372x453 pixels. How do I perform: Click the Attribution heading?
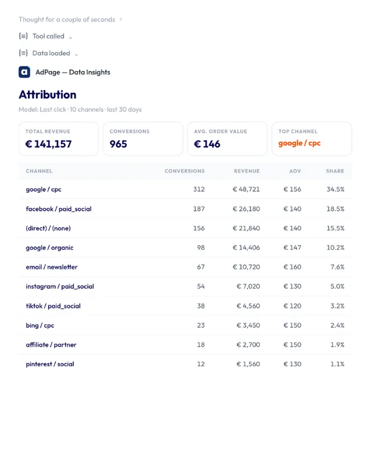(x=48, y=95)
